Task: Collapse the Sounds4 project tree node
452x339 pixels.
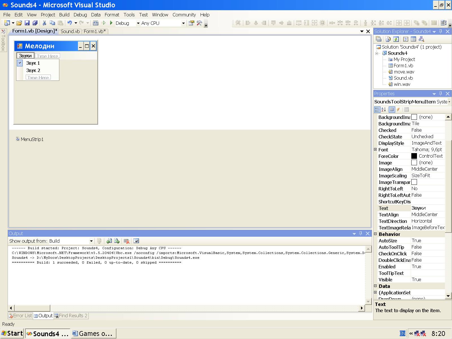Action: point(377,53)
